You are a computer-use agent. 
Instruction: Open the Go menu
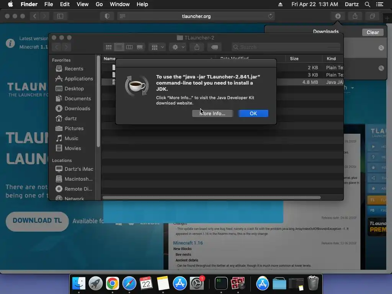click(x=99, y=4)
